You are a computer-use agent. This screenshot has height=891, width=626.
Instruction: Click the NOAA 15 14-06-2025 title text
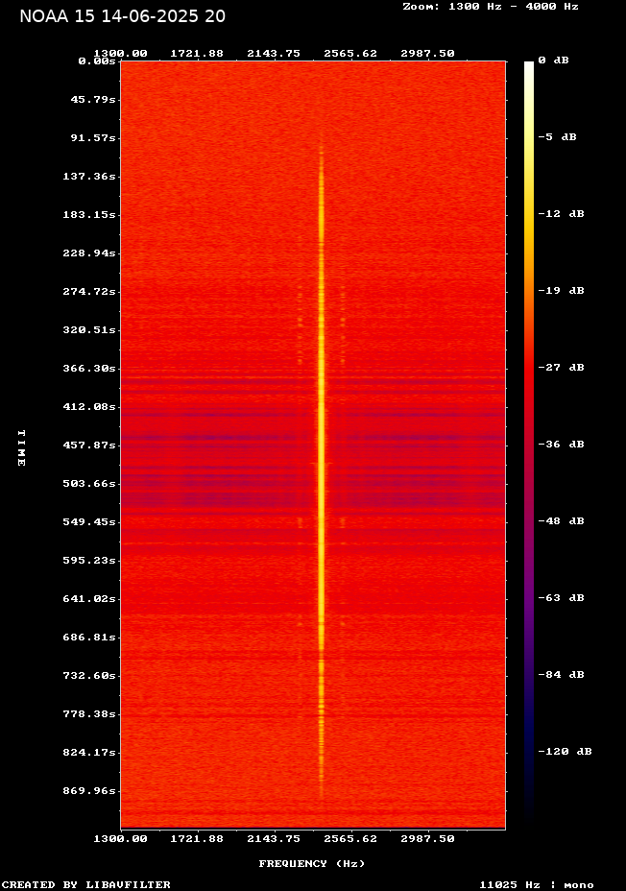[123, 16]
